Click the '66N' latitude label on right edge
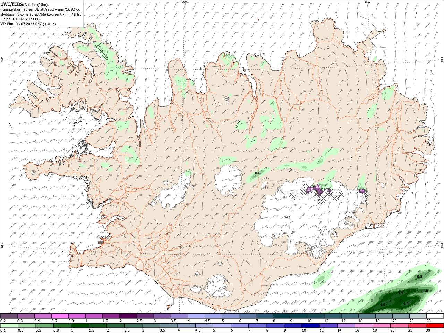The width and height of the screenshot is (444, 333). (442, 59)
